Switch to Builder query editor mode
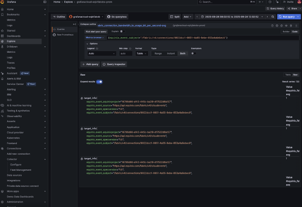 point(285,31)
